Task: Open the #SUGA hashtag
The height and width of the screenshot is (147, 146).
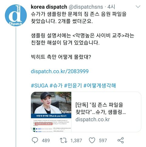Action: pyautogui.click(x=40, y=86)
